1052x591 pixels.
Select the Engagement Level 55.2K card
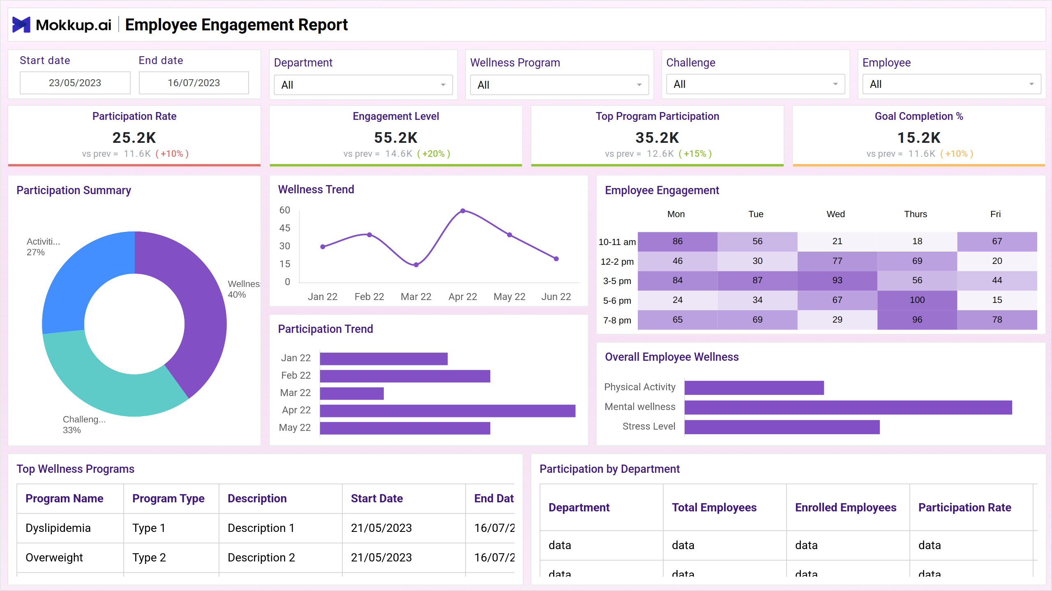click(x=396, y=136)
